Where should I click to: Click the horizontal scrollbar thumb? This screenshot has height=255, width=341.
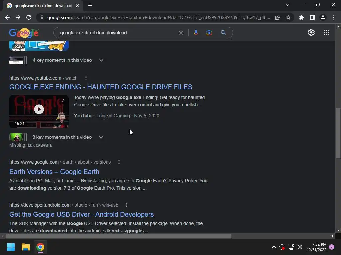point(119,236)
